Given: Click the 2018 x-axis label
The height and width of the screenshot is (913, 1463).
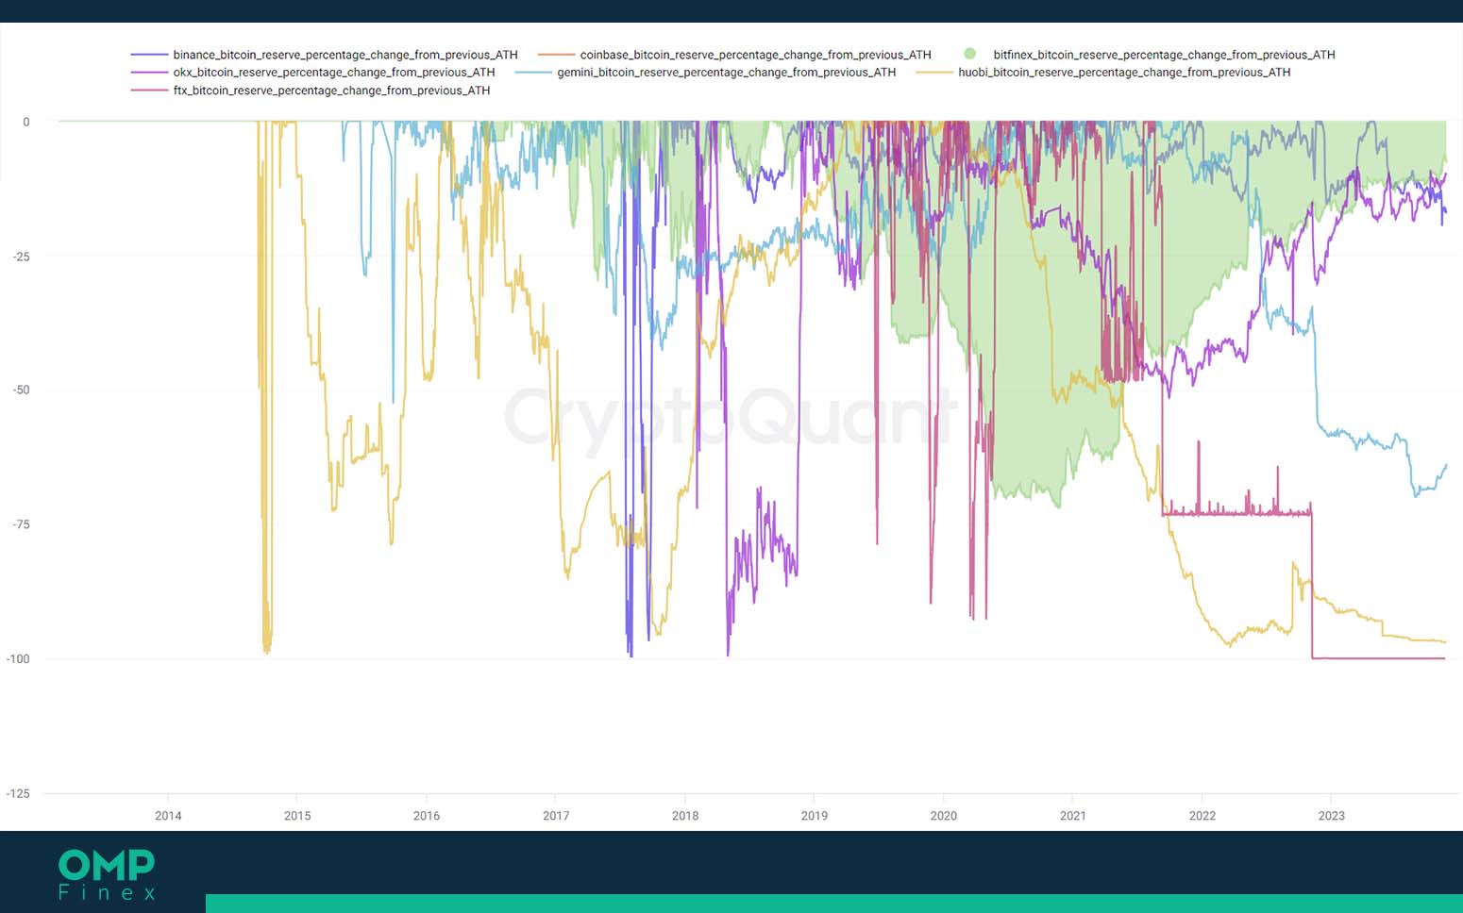Looking at the screenshot, I should 685,816.
